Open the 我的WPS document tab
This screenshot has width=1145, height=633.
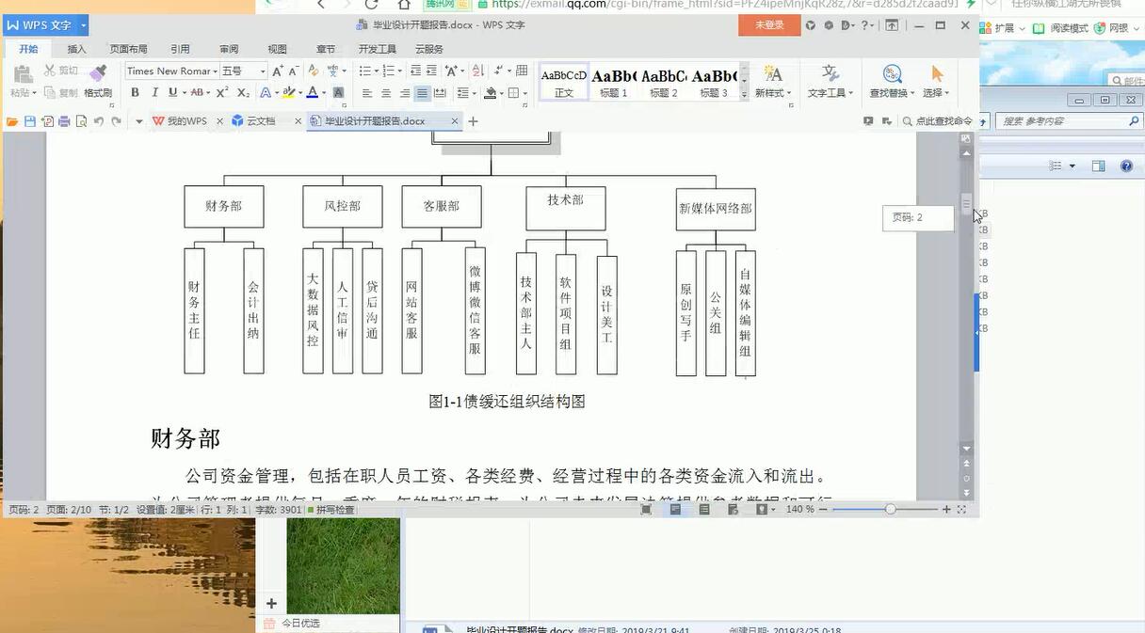(x=186, y=121)
